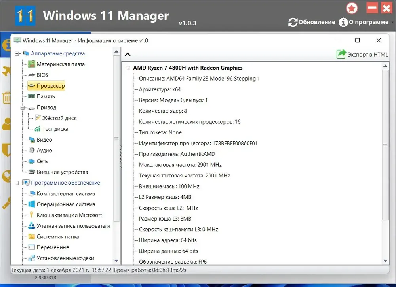Screen dimensions: 396x287
Task: Open the trash bin icon in the left sidebar
Action: click(6, 98)
